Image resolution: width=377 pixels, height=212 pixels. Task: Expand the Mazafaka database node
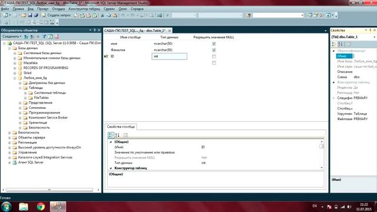click(x=15, y=63)
